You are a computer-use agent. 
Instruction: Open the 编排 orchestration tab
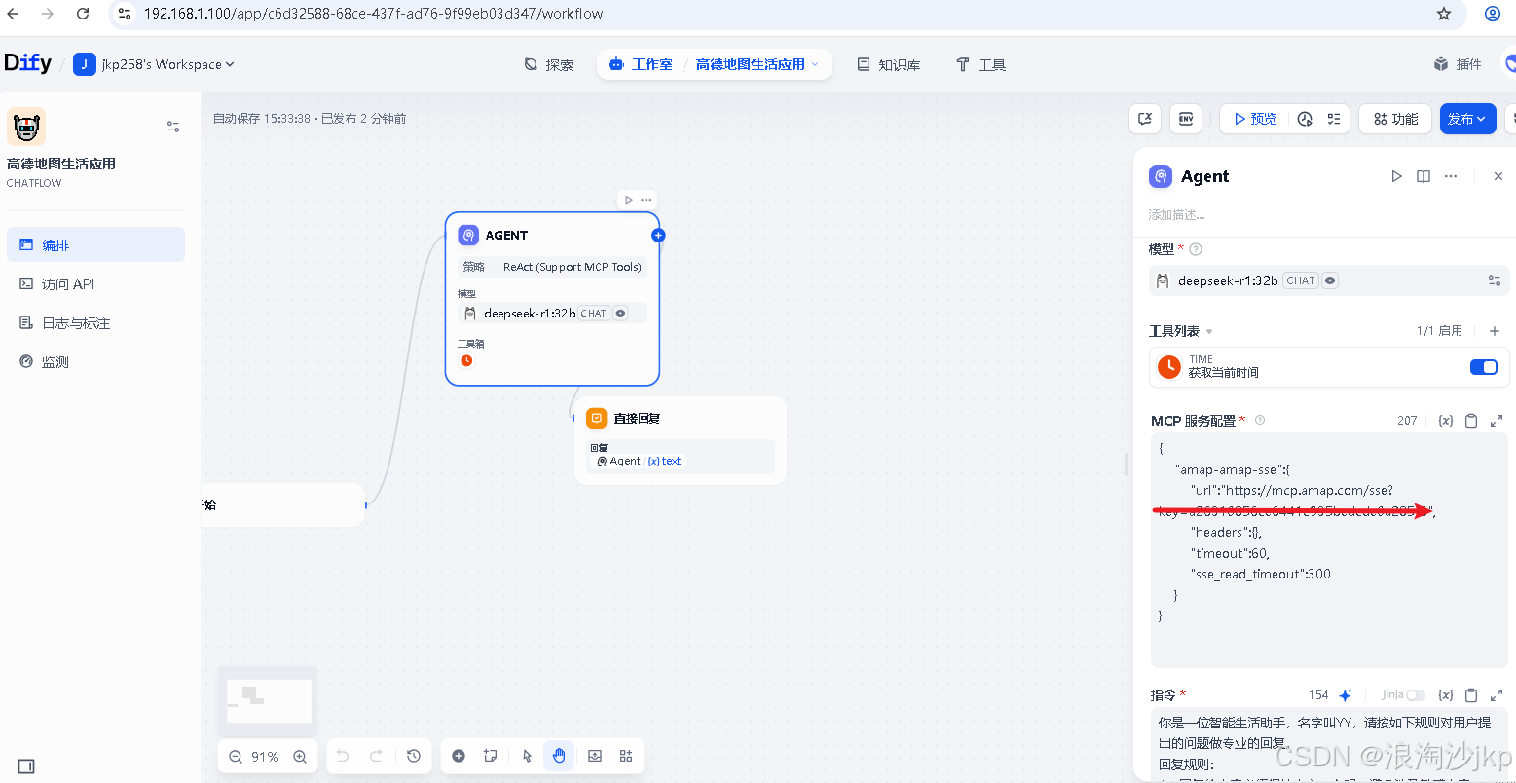[95, 245]
